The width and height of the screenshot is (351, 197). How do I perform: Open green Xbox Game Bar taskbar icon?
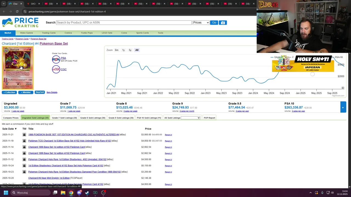(x=95, y=193)
